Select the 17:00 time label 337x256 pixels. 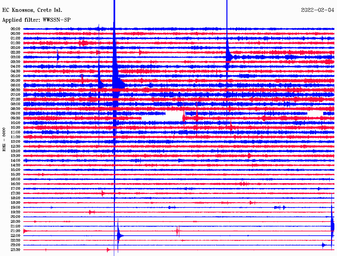point(15,189)
